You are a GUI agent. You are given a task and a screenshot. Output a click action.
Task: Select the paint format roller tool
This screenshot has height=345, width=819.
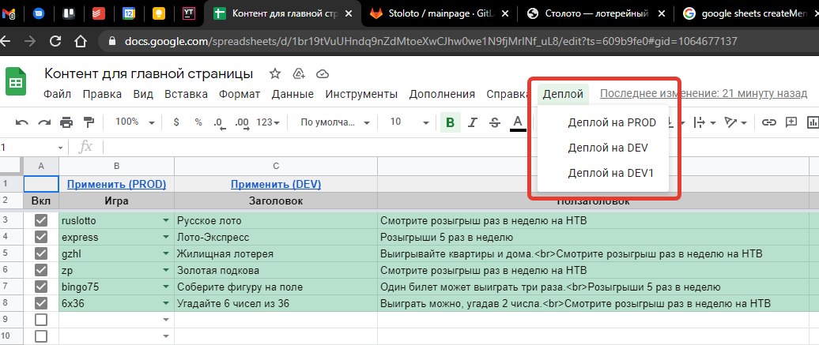point(88,122)
